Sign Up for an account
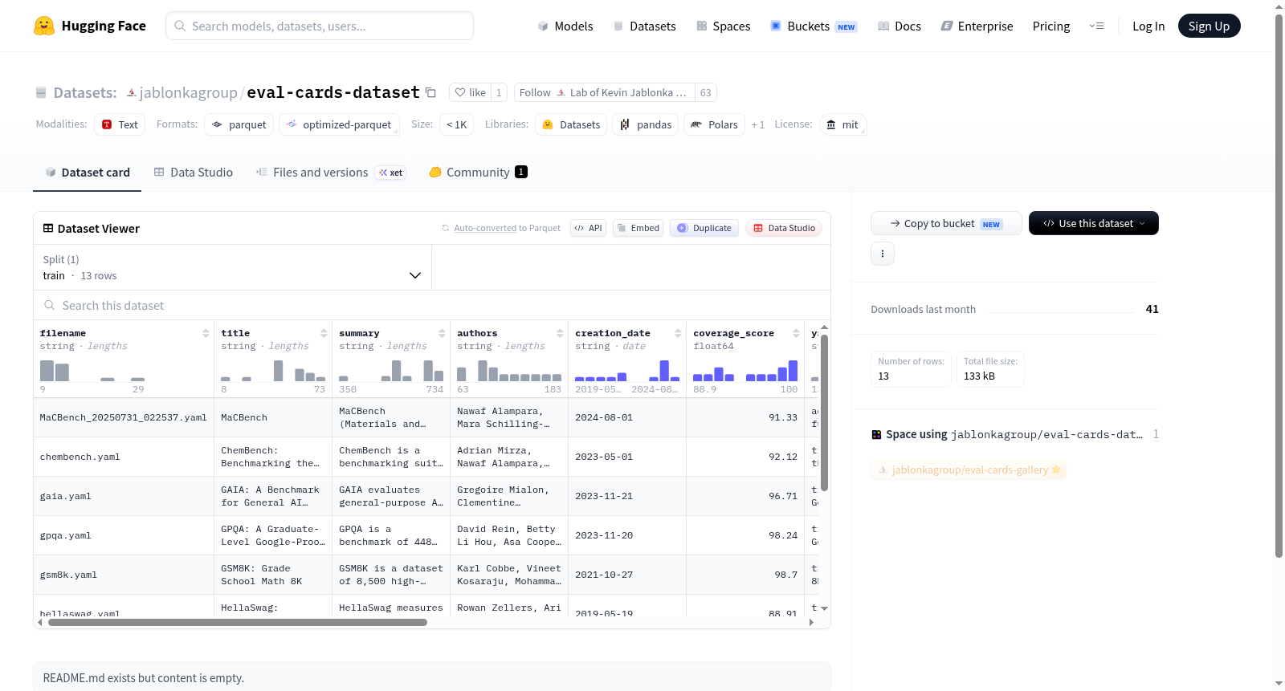 tap(1209, 26)
